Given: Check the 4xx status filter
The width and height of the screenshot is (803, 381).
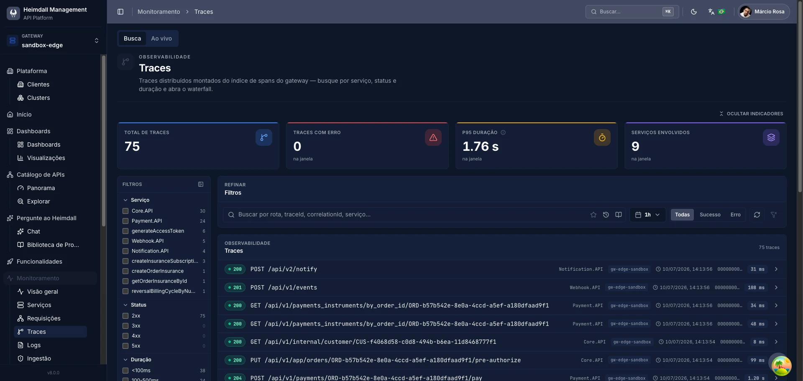Looking at the screenshot, I should [125, 336].
